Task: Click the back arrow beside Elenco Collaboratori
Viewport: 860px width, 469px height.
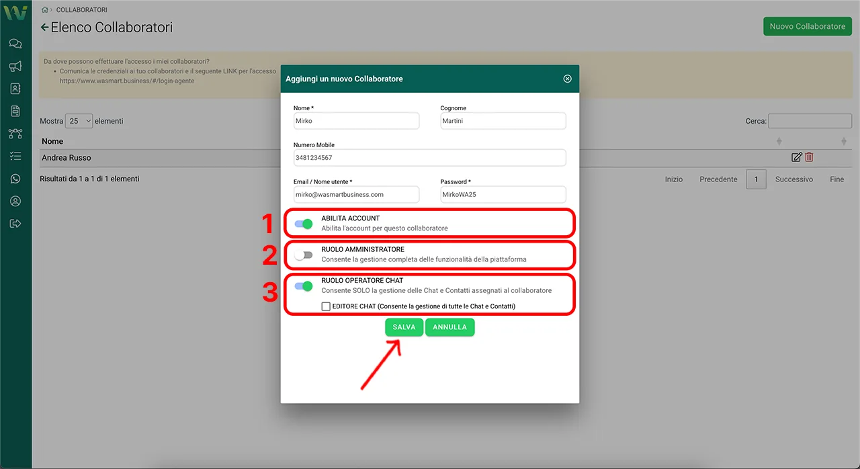Action: 45,28
